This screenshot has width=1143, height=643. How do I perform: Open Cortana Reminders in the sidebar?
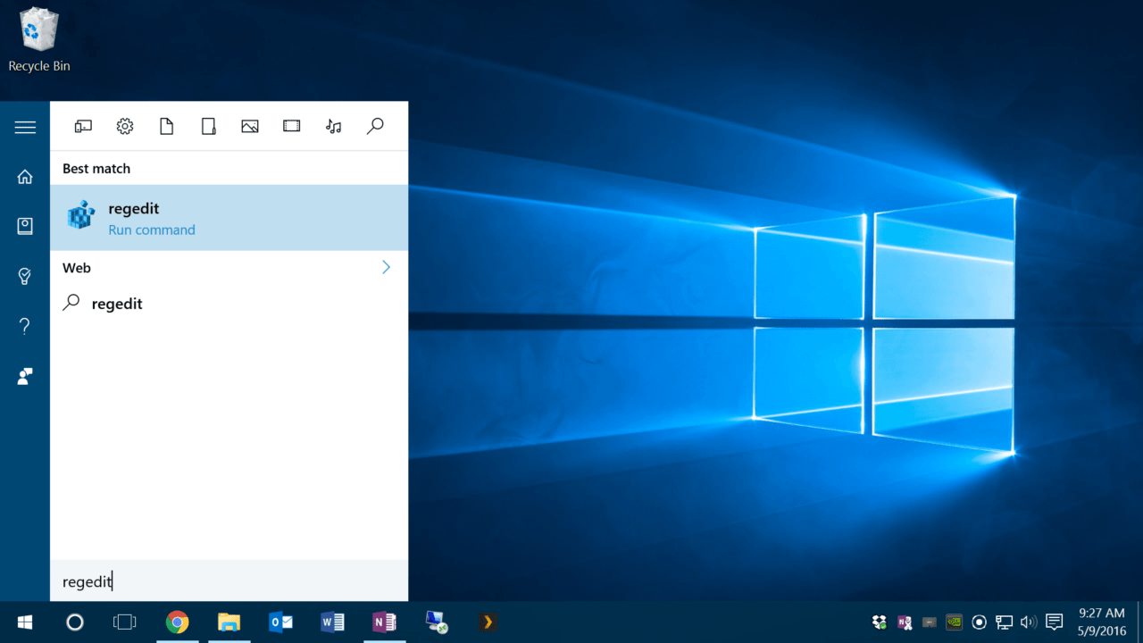(25, 276)
